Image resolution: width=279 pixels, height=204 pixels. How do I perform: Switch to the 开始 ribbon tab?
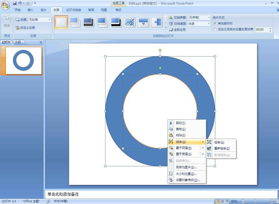coord(17,10)
